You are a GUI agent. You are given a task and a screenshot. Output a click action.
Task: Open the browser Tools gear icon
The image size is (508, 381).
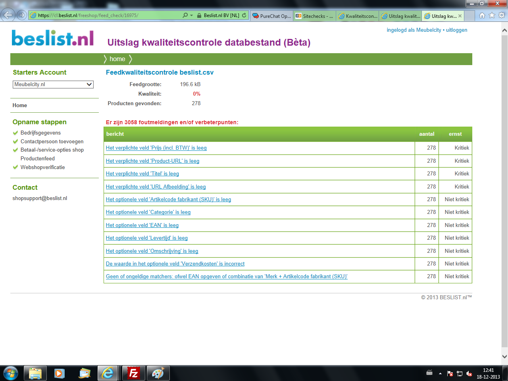(502, 15)
